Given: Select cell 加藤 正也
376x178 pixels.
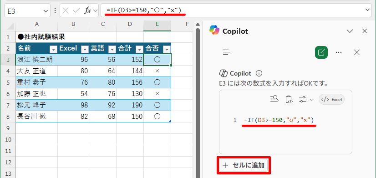Looking at the screenshot, I should pos(37,94).
